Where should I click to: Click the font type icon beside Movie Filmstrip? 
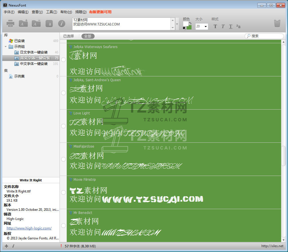(x=71, y=180)
